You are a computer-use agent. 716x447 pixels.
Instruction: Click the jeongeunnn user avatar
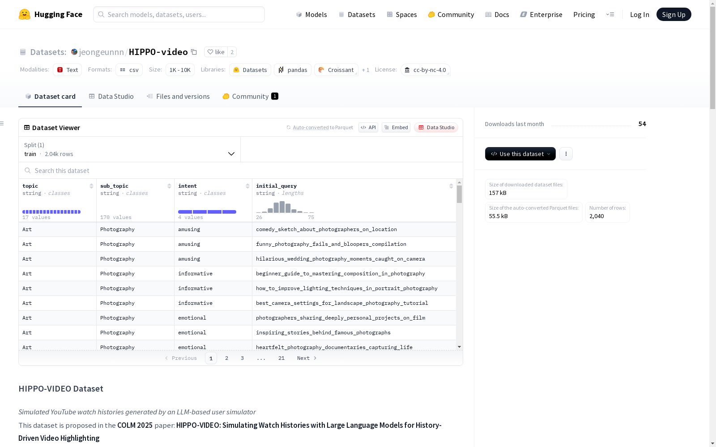tap(74, 52)
